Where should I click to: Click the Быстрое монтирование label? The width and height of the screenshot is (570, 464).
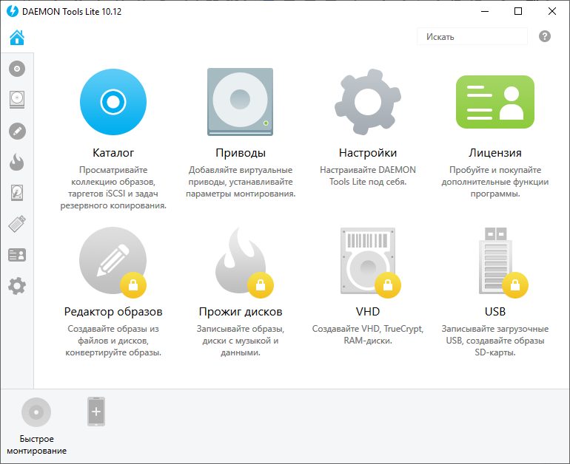click(36, 445)
